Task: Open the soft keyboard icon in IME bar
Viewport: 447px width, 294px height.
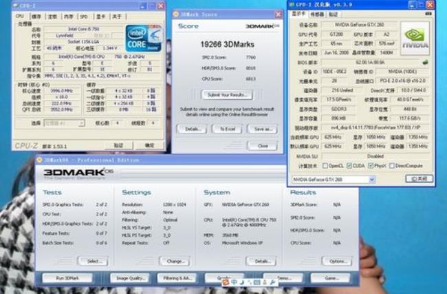Action: [x=257, y=282]
